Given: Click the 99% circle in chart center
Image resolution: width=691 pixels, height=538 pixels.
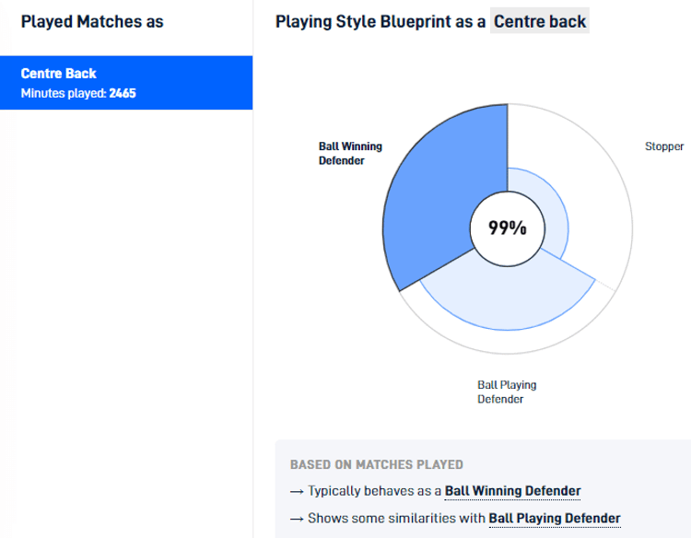Looking at the screenshot, I should (507, 228).
